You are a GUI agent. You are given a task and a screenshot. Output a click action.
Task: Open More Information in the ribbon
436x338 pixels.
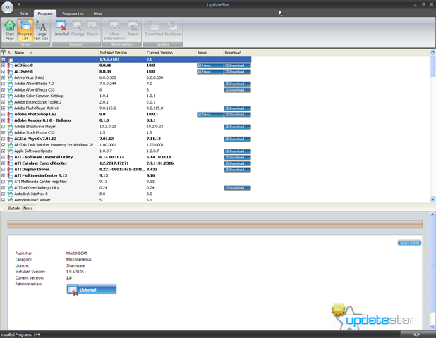pyautogui.click(x=114, y=30)
